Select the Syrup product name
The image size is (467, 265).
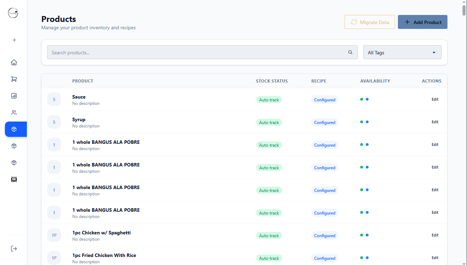(x=79, y=119)
